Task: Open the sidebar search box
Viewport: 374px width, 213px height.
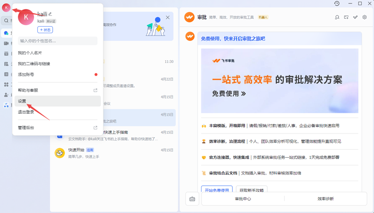Action: tap(7, 21)
